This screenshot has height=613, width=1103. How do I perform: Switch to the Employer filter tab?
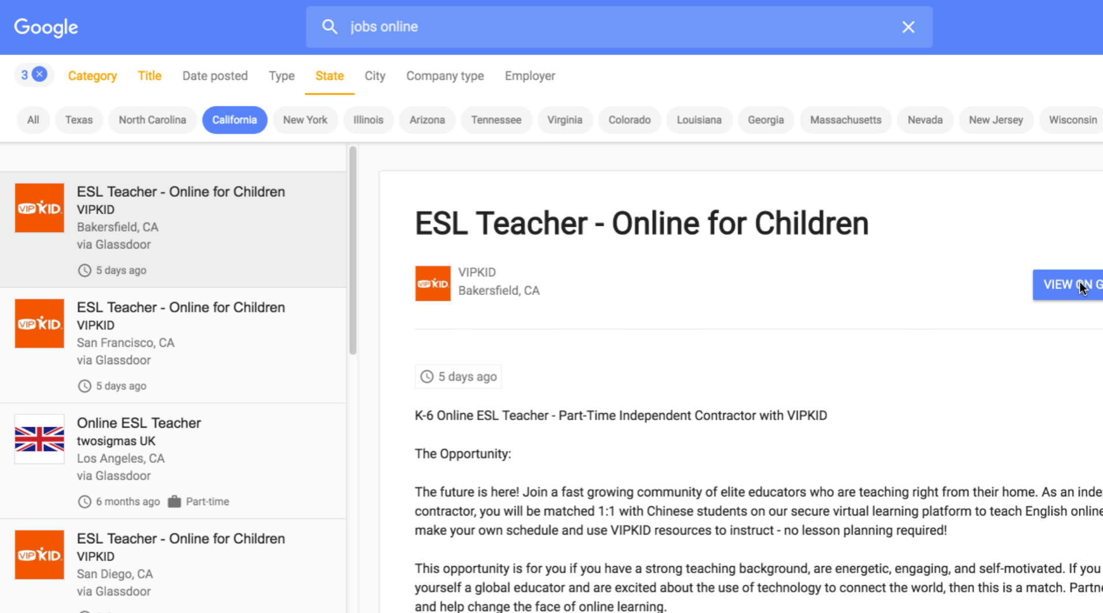coord(529,76)
